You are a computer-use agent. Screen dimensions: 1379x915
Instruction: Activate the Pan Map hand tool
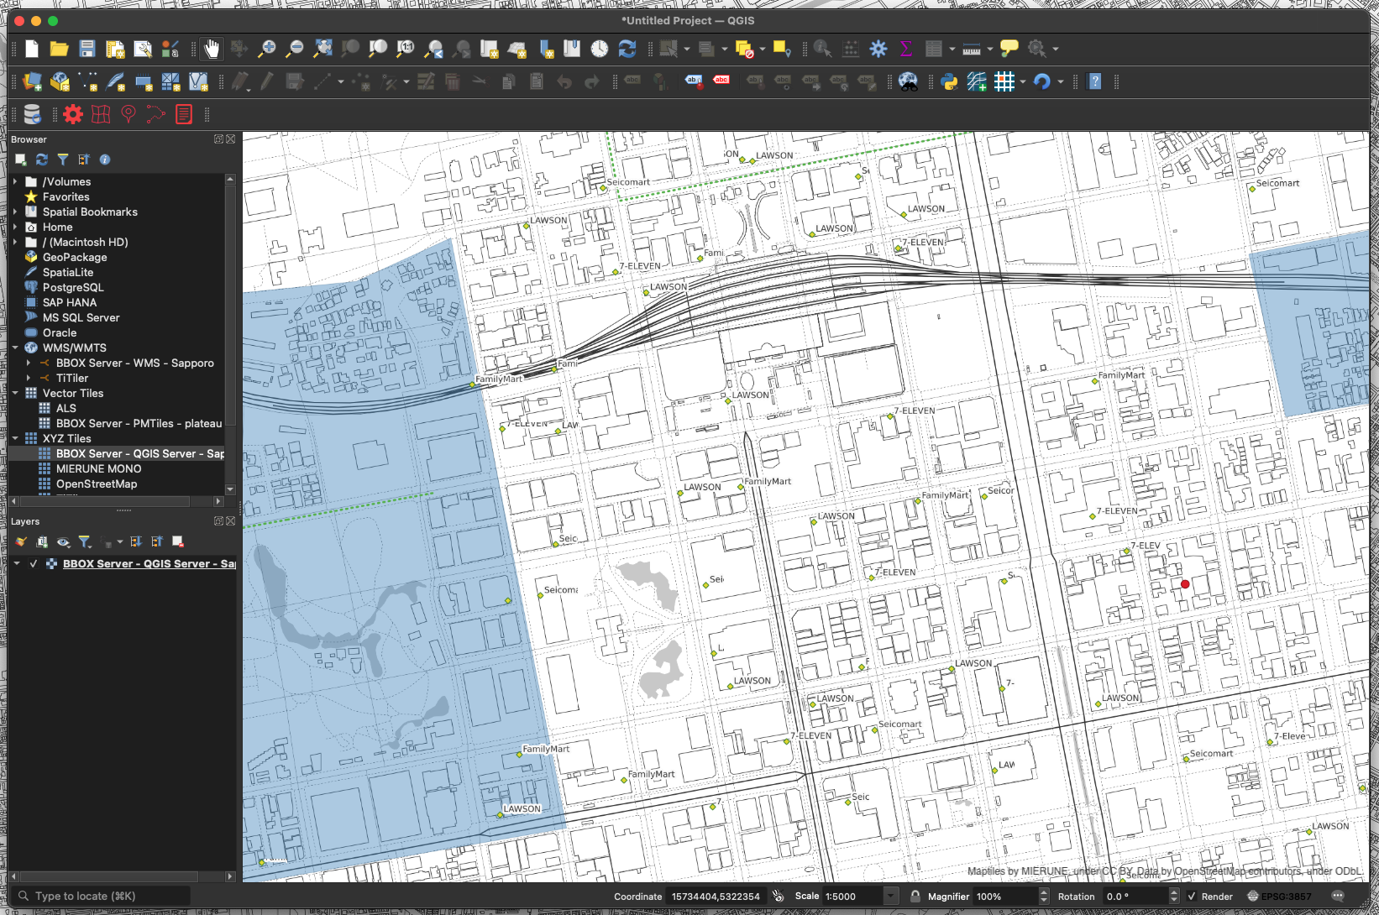pos(212,49)
